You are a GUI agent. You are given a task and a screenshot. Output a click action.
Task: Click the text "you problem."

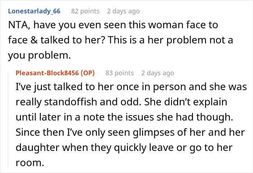click(x=39, y=55)
